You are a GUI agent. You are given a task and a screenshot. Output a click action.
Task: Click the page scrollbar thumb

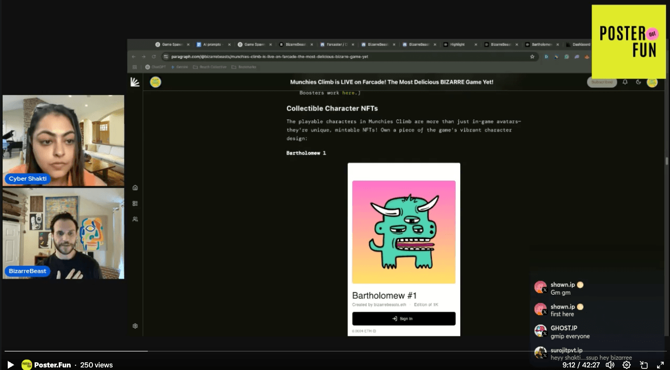pyautogui.click(x=667, y=160)
